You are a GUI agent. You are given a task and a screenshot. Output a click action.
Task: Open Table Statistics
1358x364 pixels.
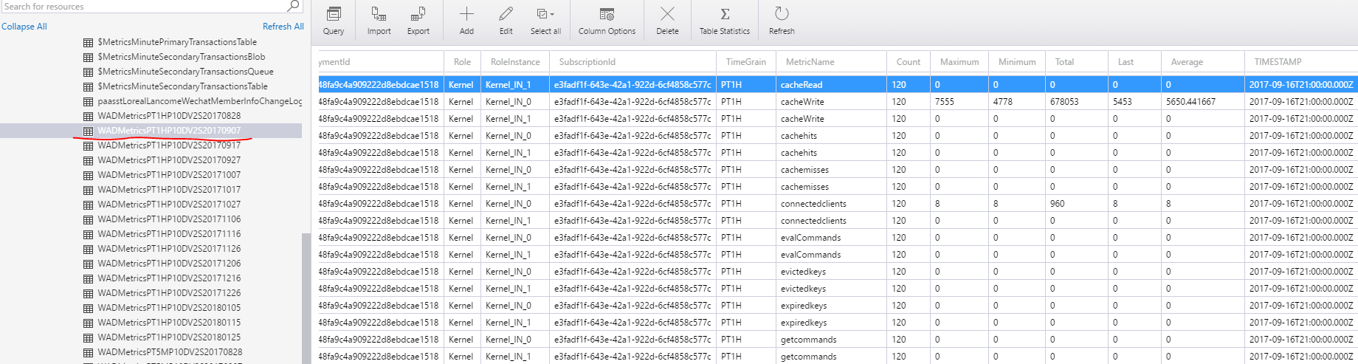coord(724,15)
